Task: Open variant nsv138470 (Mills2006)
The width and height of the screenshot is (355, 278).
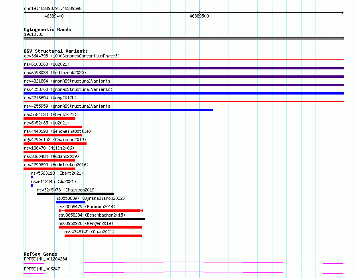Action: point(49,148)
